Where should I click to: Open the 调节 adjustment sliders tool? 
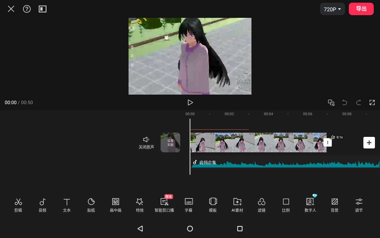tap(359, 205)
